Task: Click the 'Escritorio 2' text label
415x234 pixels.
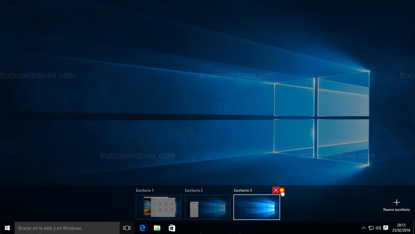Action: (x=194, y=190)
